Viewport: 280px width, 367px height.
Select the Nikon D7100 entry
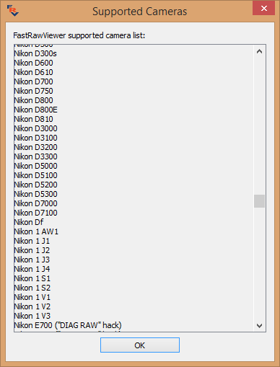[x=35, y=213]
